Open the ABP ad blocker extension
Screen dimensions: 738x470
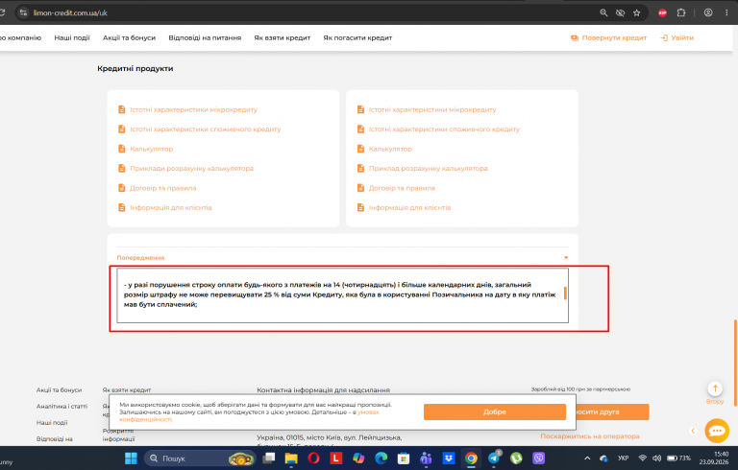click(663, 13)
